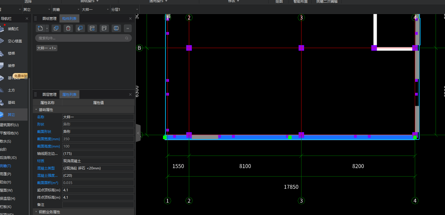Viewport: 445px width, 215px height.
Task: Open the 修改 ribbon group menu
Action: tap(234, 1)
